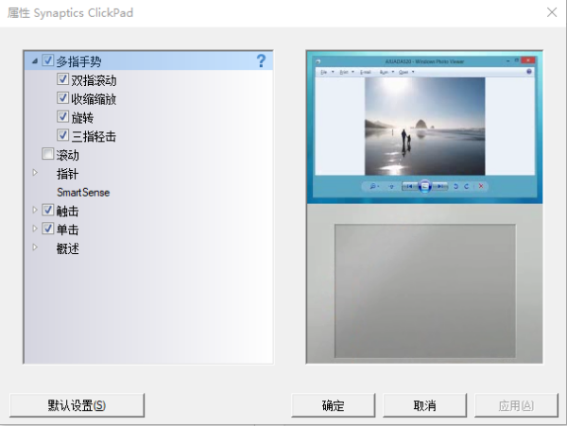
Task: Click the touchpad demonstration area
Action: point(425,291)
